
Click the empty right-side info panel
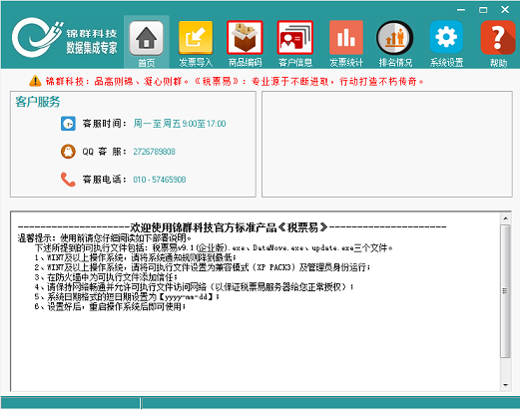coord(387,144)
